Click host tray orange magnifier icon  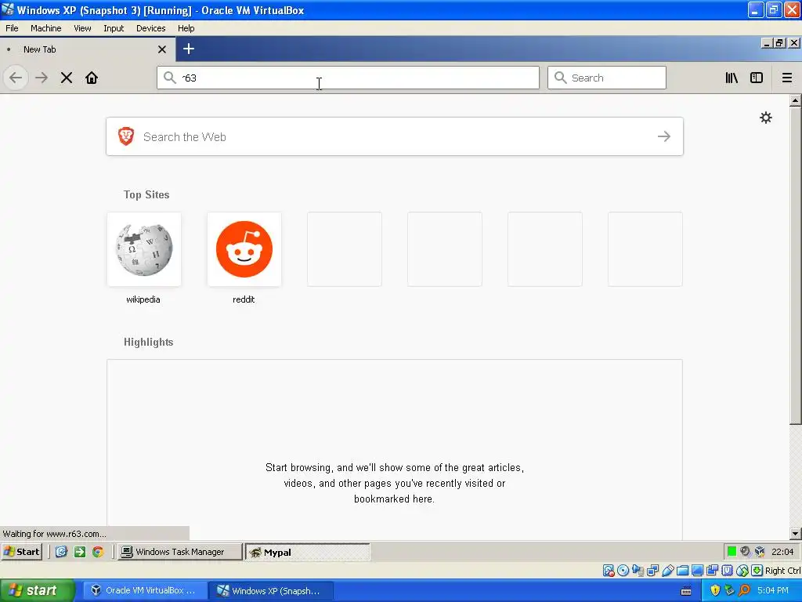coord(744,590)
